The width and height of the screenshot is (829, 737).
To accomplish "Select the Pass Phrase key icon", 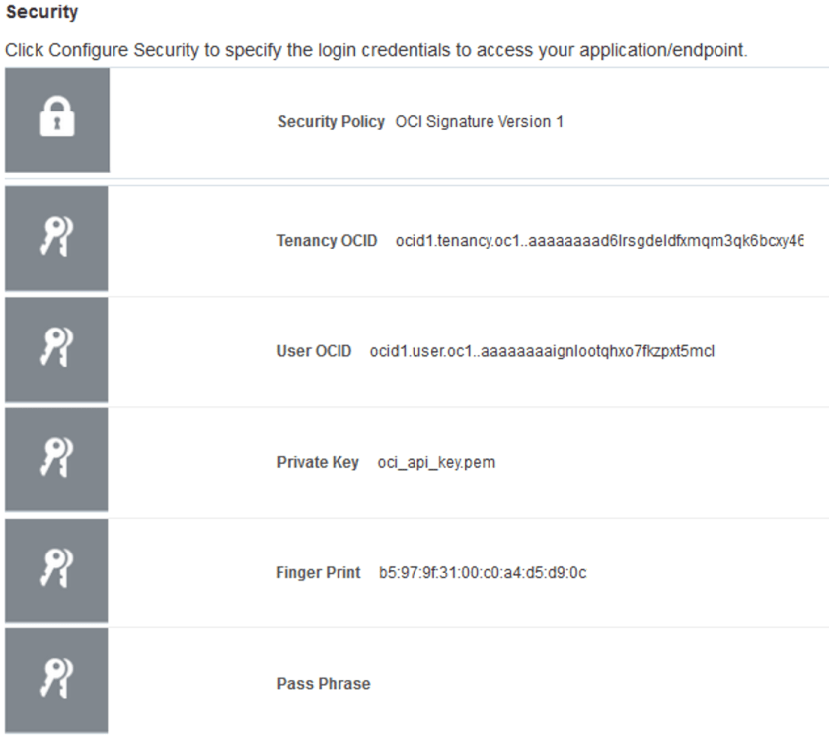I will tap(56, 683).
